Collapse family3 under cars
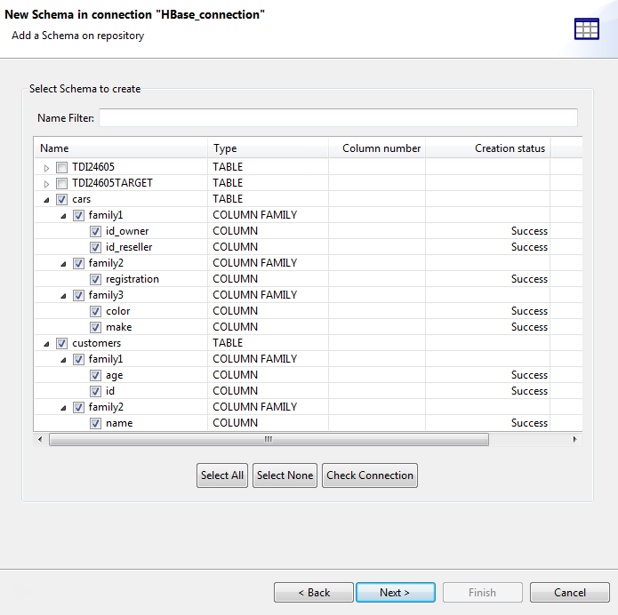The height and width of the screenshot is (615, 618). pos(63,295)
